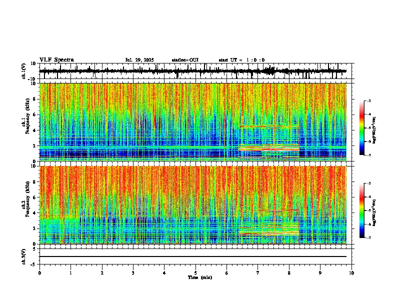Click the ch.1(V) waveform trace panel
The height and width of the screenshot is (306, 396).
(195, 71)
